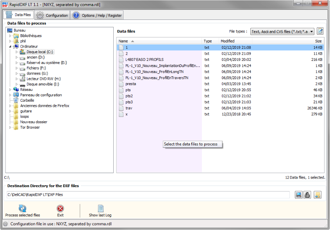
Task: Open the Options / Help / Register tab
Action: (97, 15)
